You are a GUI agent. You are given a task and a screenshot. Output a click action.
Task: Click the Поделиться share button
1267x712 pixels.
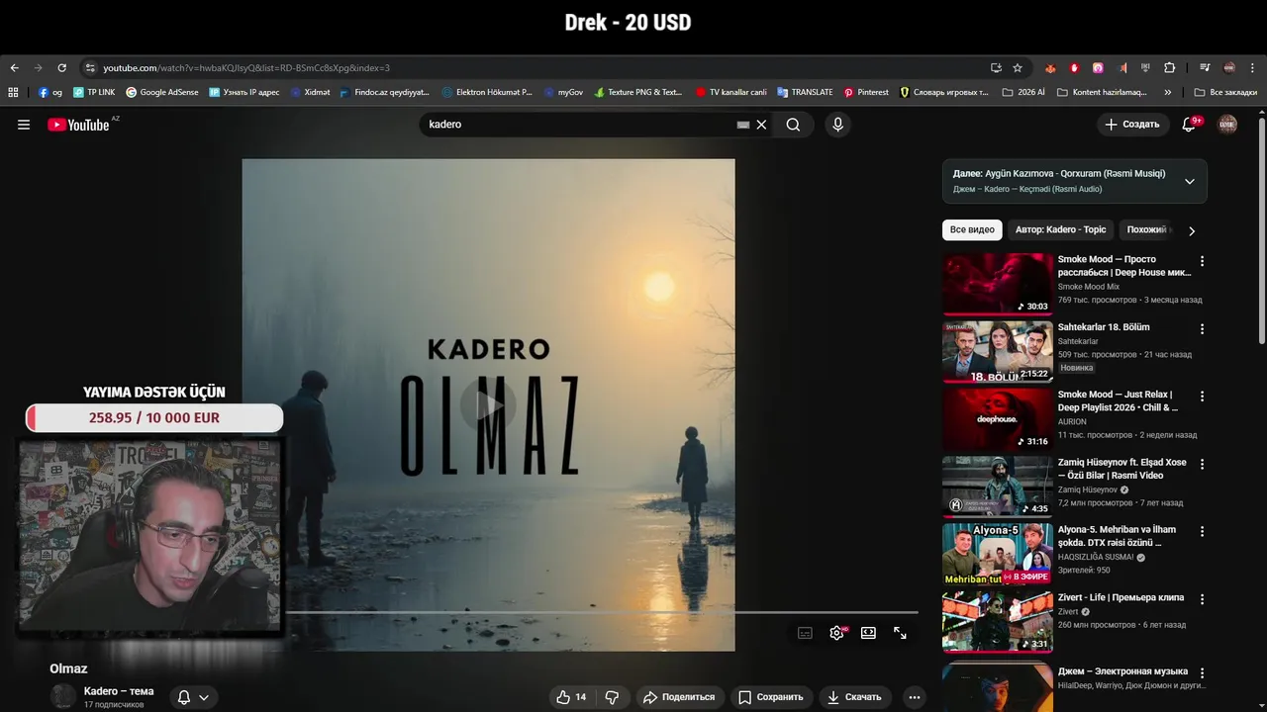coord(679,697)
